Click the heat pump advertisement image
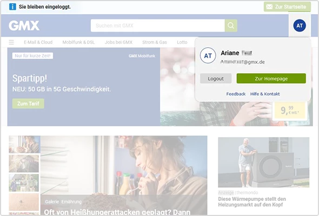Image resolution: width=319 pixels, height=216 pixels. [x=264, y=163]
